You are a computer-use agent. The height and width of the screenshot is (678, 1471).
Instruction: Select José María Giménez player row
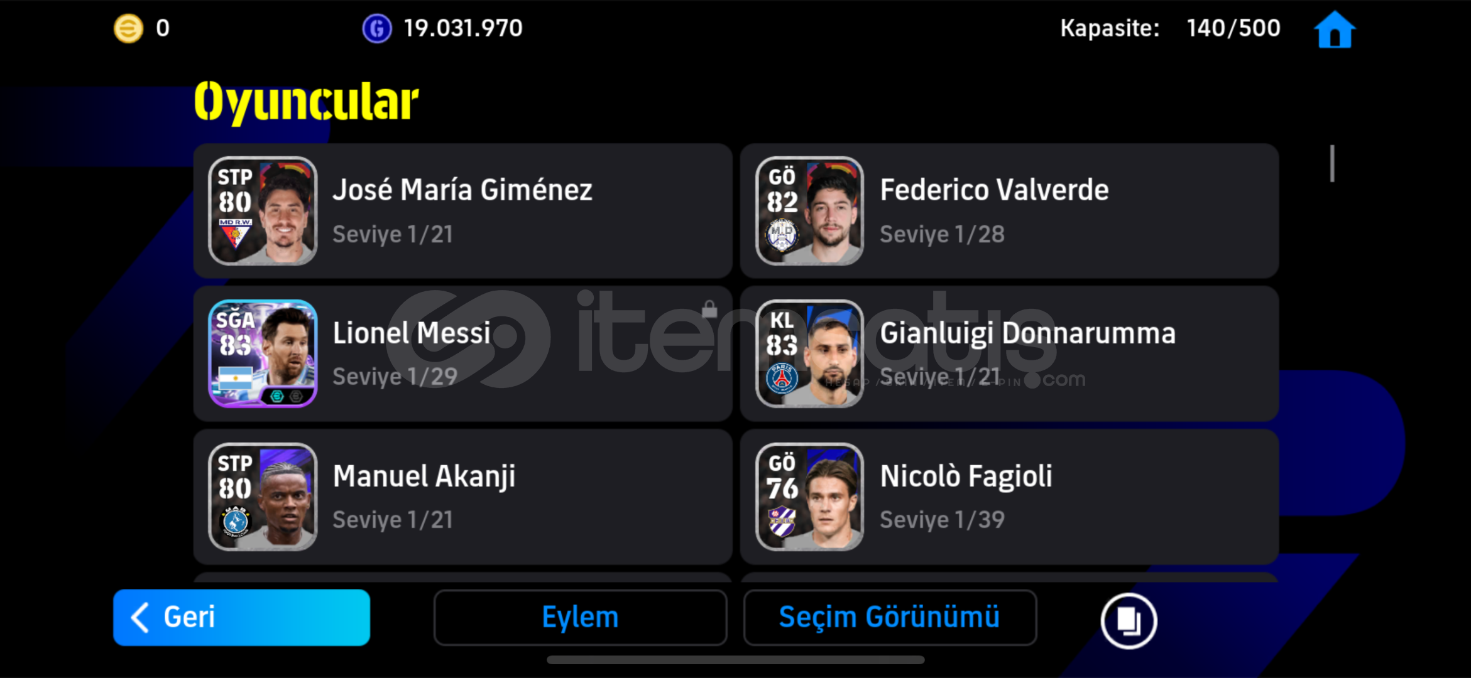(463, 211)
